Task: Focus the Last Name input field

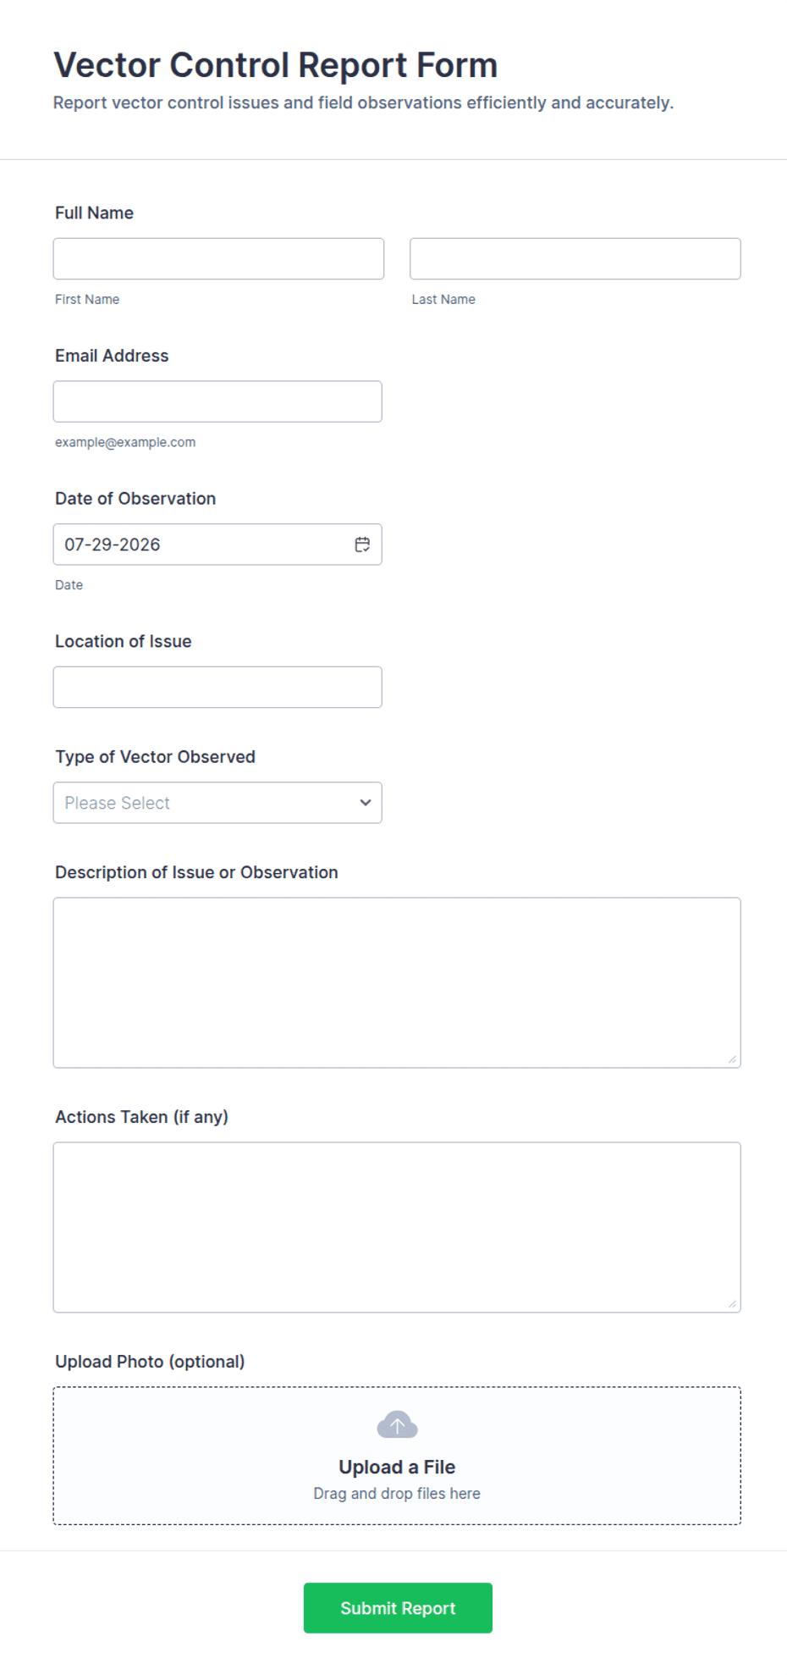Action: [575, 258]
